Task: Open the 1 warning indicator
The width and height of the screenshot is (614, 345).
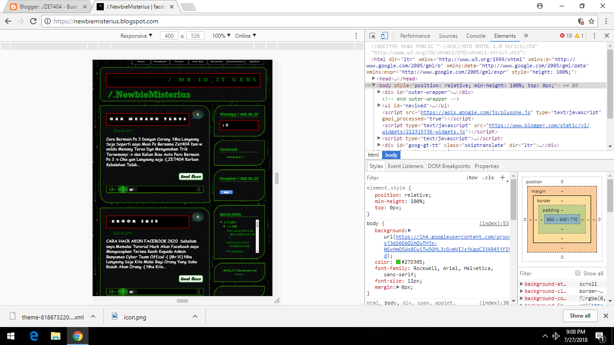Action: point(579,36)
